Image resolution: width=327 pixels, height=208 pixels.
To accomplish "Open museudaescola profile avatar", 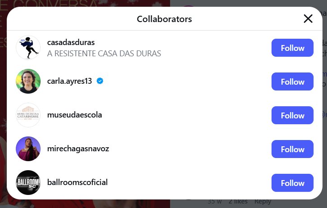I will click(28, 115).
